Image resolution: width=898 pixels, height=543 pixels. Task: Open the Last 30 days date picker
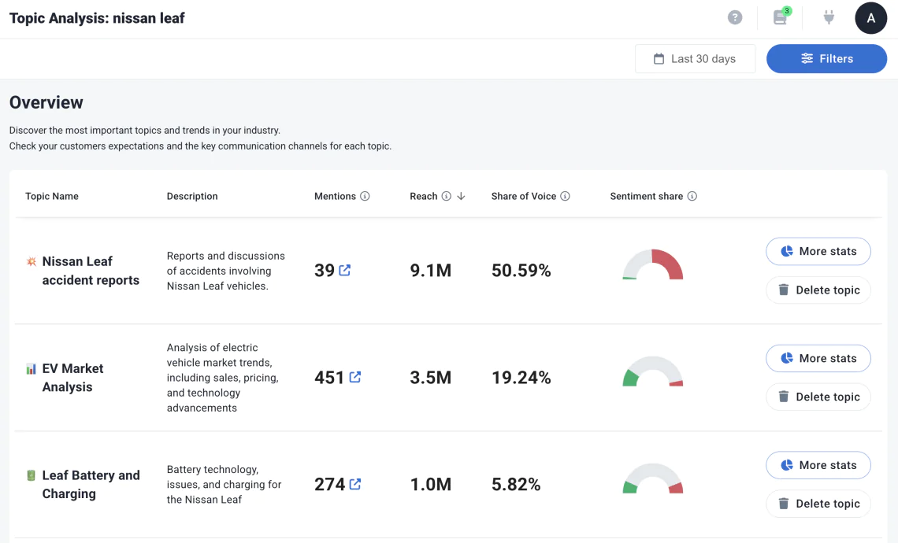click(695, 58)
